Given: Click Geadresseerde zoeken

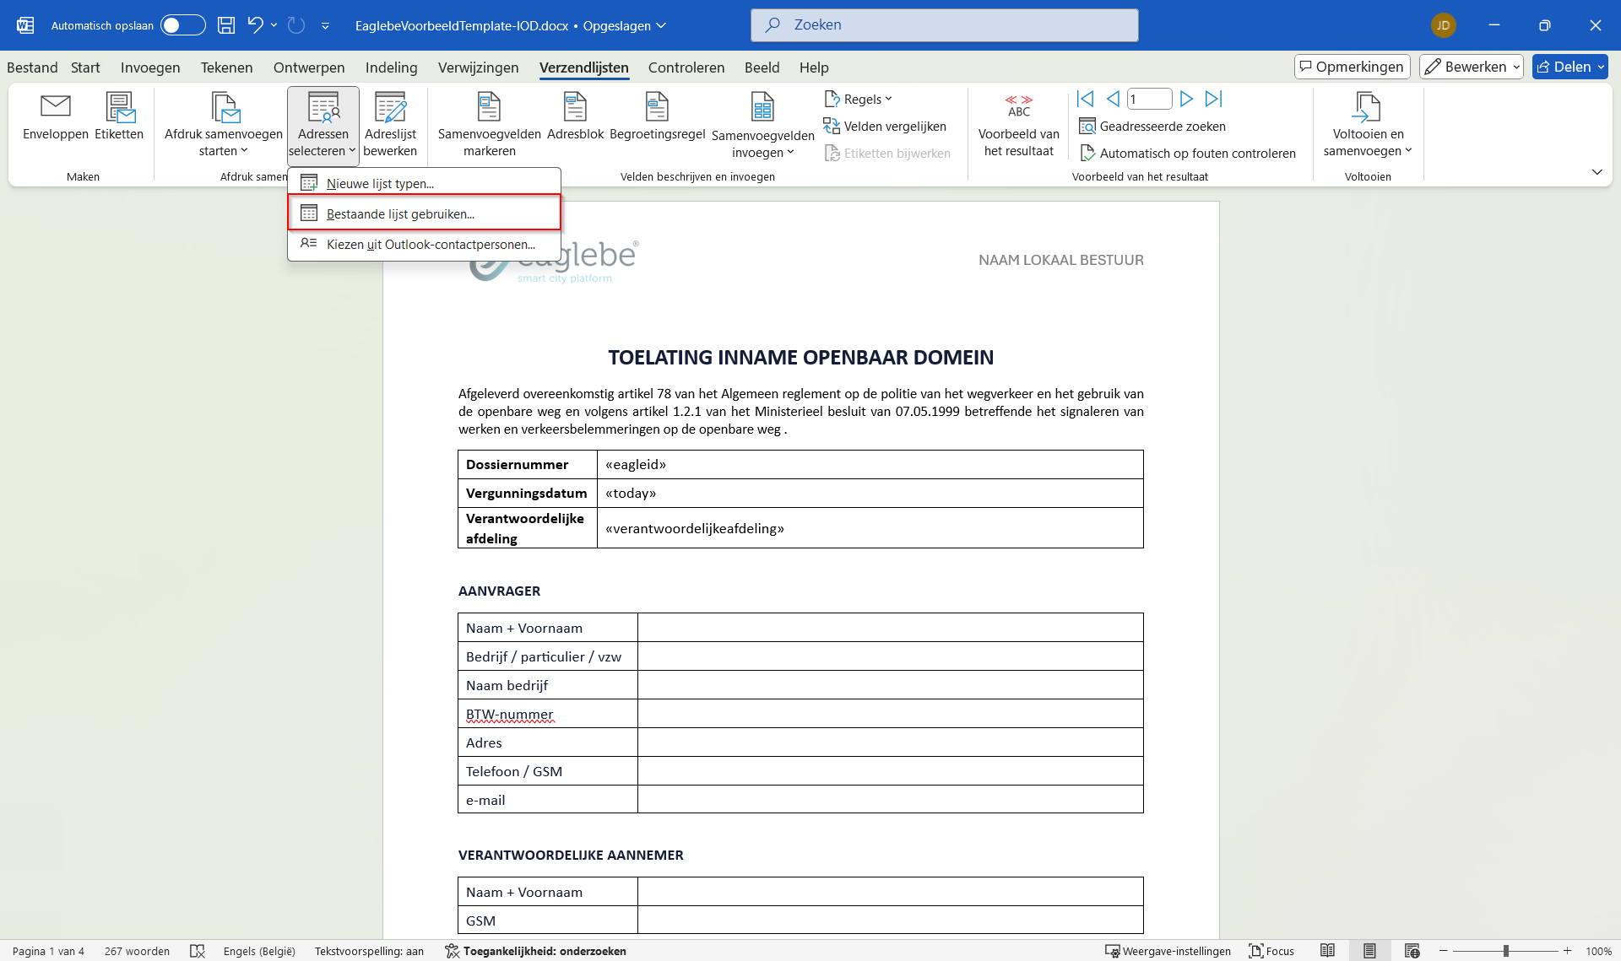Looking at the screenshot, I should (x=1152, y=126).
